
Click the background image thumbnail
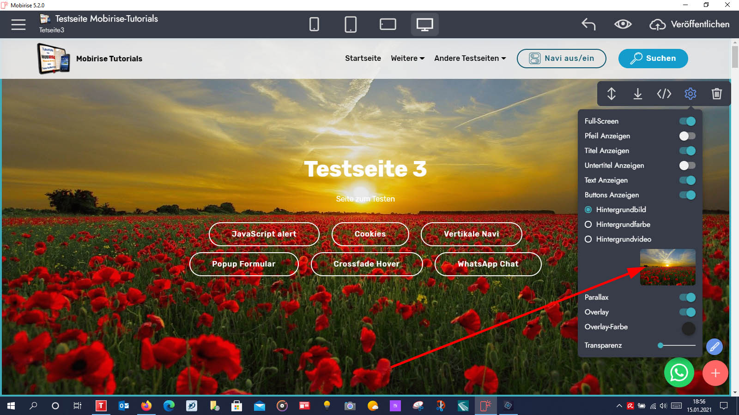coord(667,267)
